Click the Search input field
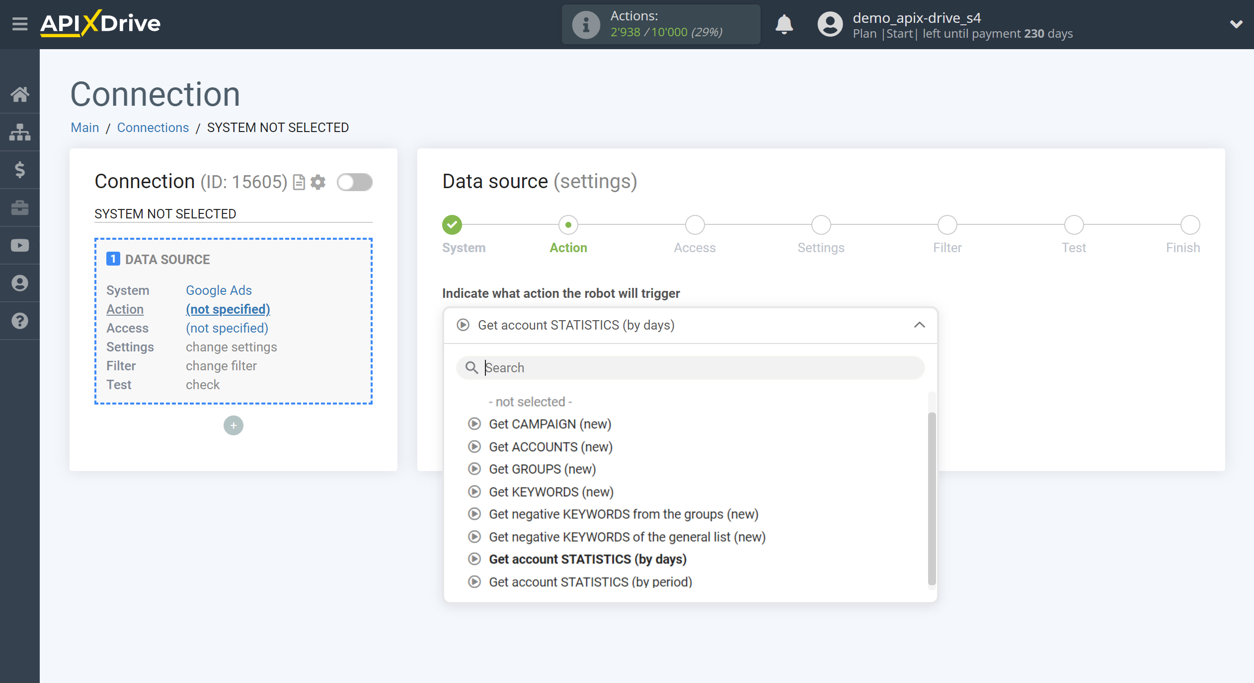Image resolution: width=1254 pixels, height=683 pixels. [x=691, y=367]
